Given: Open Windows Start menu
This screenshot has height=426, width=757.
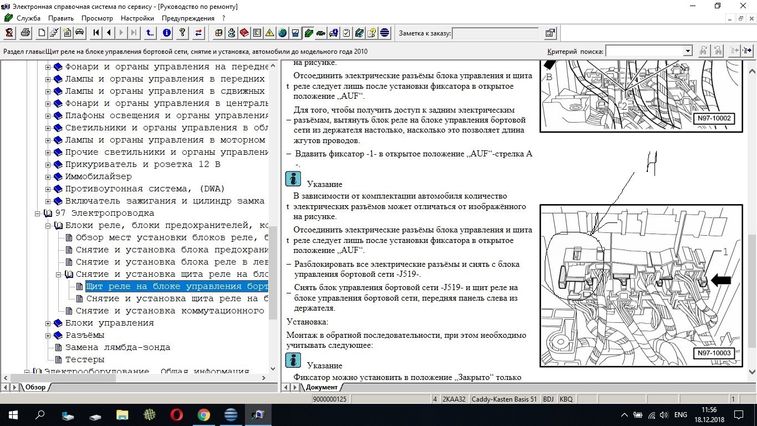Looking at the screenshot, I should pos(13,415).
